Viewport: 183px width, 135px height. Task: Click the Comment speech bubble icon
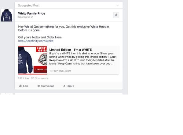point(38,86)
